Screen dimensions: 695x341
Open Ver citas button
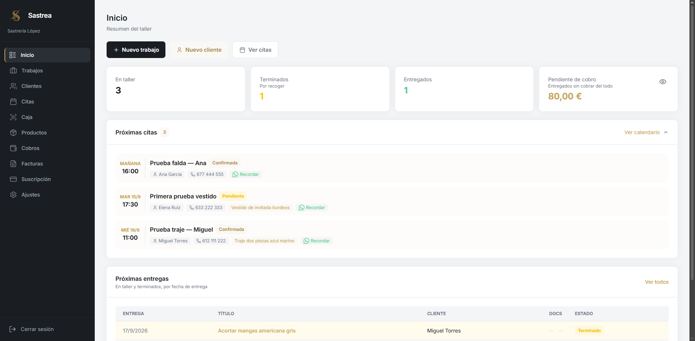(255, 50)
